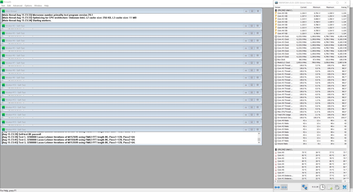353x192 pixels.
Task: Click the scroll right arrow in HWiNFO
Action: coord(345,181)
